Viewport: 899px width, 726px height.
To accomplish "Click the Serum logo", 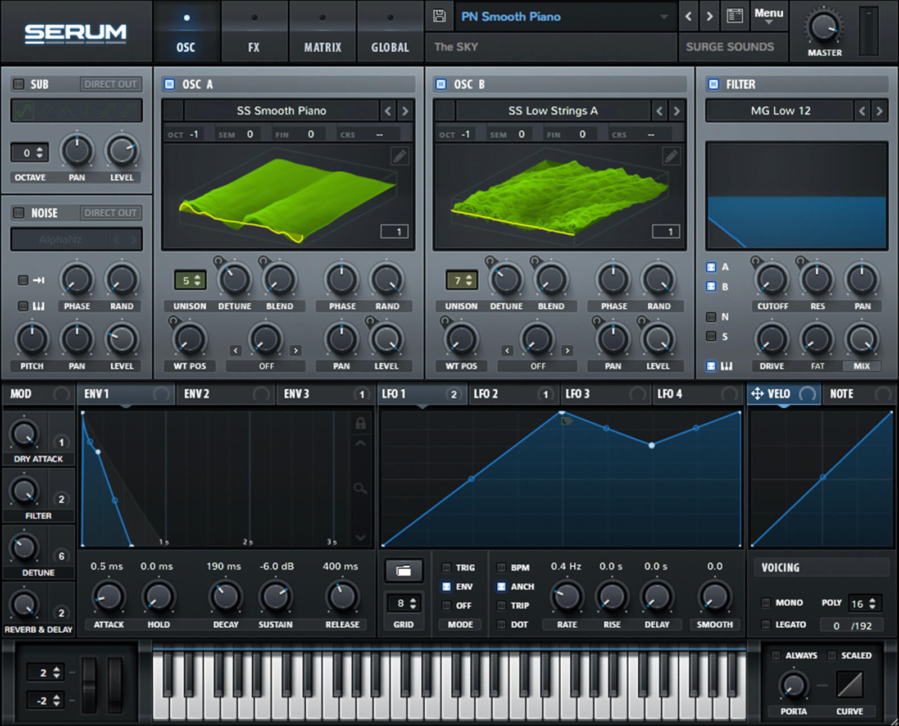I will [x=75, y=33].
